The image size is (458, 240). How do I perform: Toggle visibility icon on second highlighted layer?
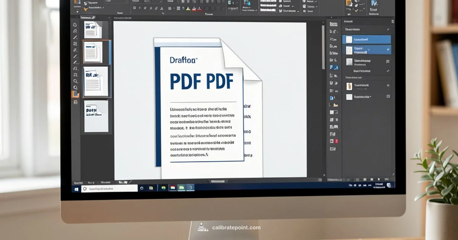tap(388, 50)
